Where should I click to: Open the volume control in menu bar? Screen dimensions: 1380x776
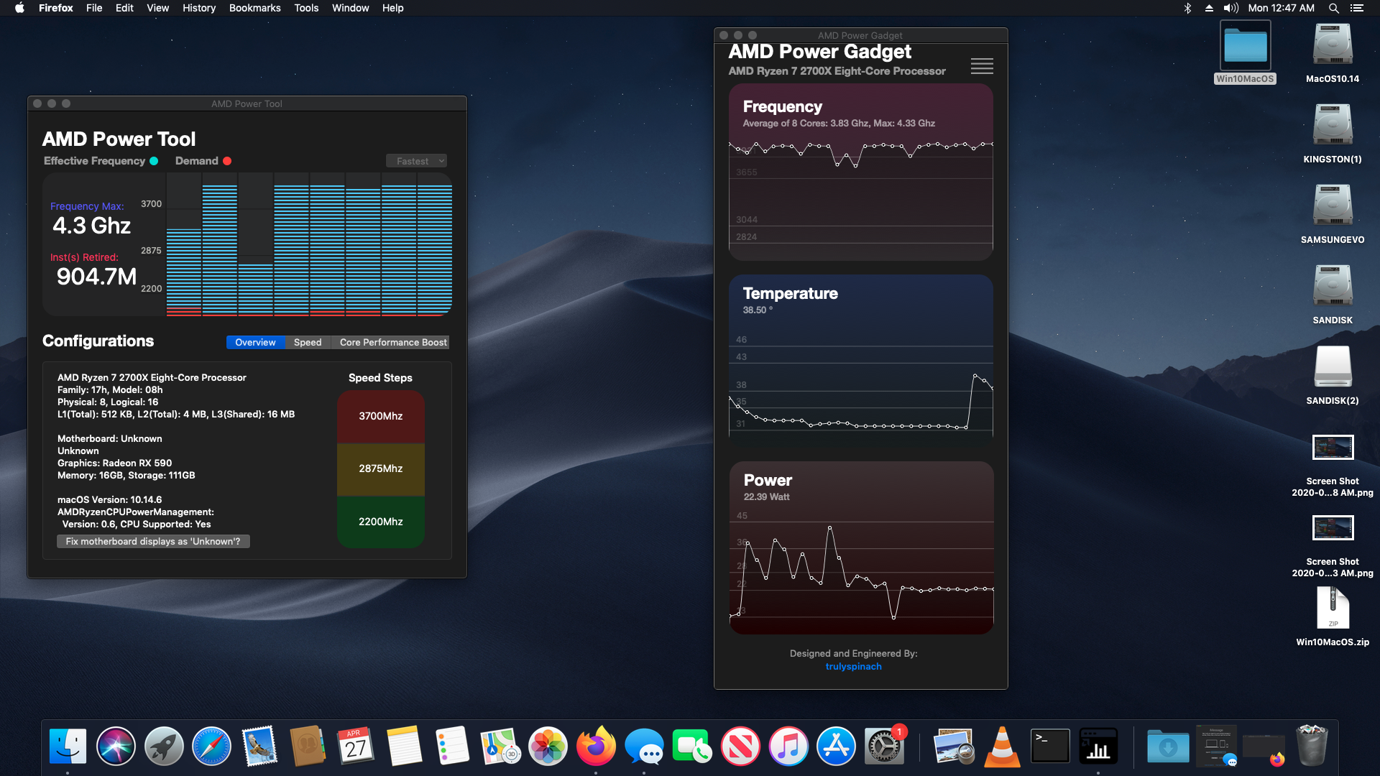(1230, 8)
